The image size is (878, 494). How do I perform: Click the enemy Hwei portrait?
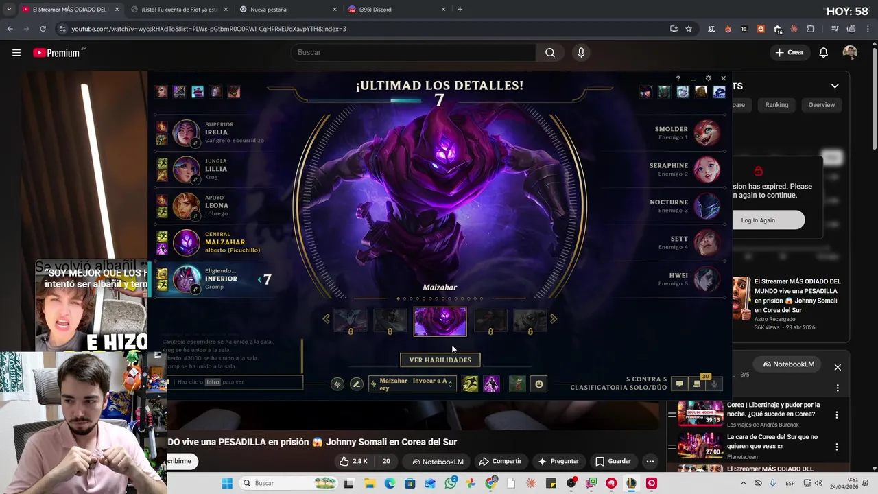(x=707, y=279)
